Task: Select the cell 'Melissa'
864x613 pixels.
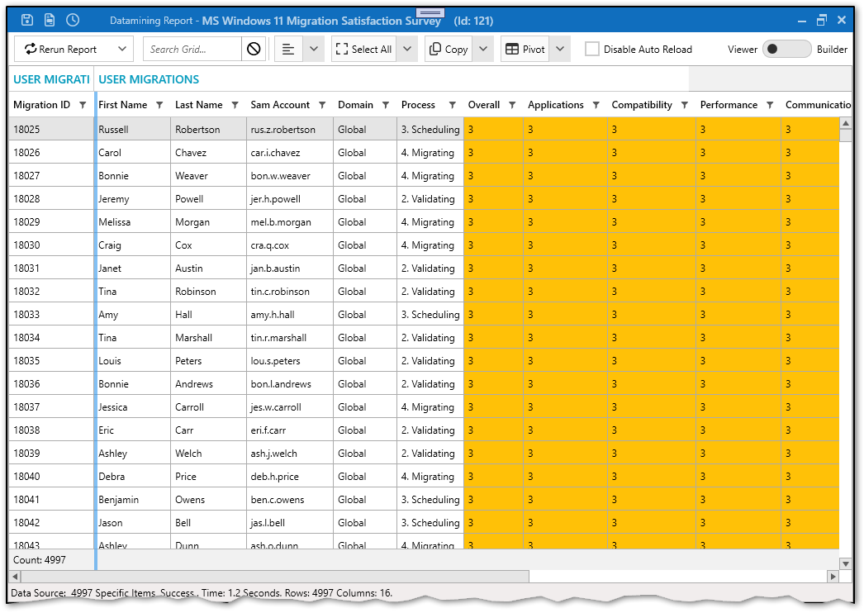Action: click(133, 221)
